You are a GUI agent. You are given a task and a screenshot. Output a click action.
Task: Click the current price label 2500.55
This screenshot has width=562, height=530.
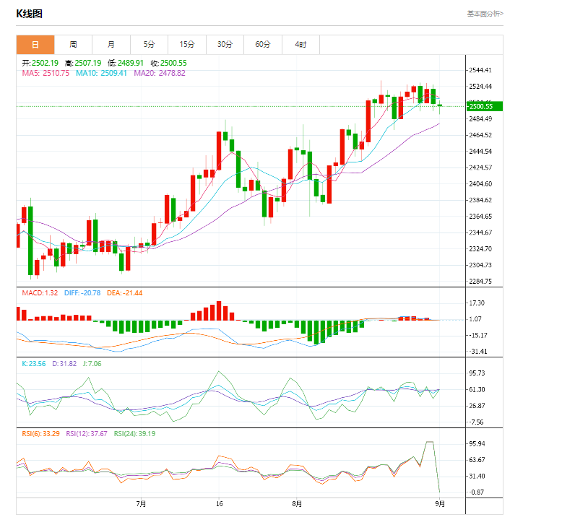[484, 106]
